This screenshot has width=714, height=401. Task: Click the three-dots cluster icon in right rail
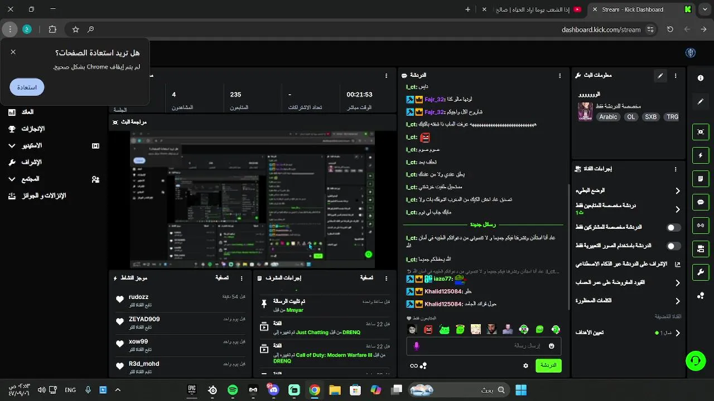[701, 296]
